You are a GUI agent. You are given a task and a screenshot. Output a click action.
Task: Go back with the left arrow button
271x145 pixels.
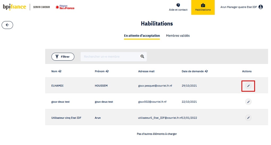[x=7, y=25]
